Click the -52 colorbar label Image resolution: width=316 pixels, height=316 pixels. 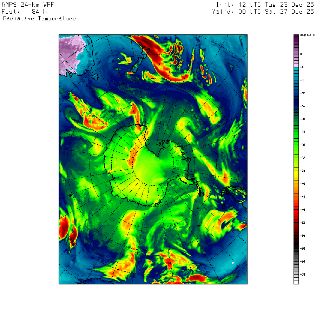(x=302, y=223)
